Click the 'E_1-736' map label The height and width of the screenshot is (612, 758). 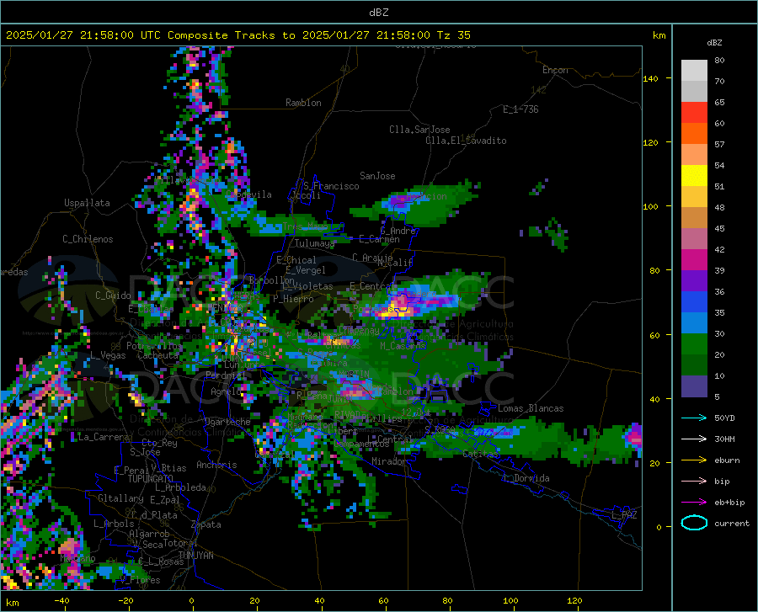(x=520, y=109)
